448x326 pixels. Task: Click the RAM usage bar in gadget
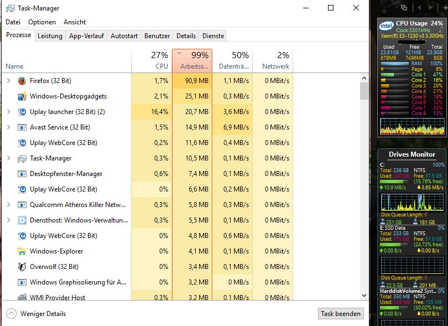[x=394, y=64]
